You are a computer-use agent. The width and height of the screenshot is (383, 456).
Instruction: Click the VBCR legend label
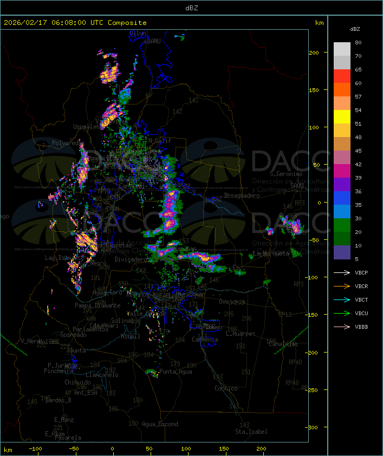click(x=361, y=286)
